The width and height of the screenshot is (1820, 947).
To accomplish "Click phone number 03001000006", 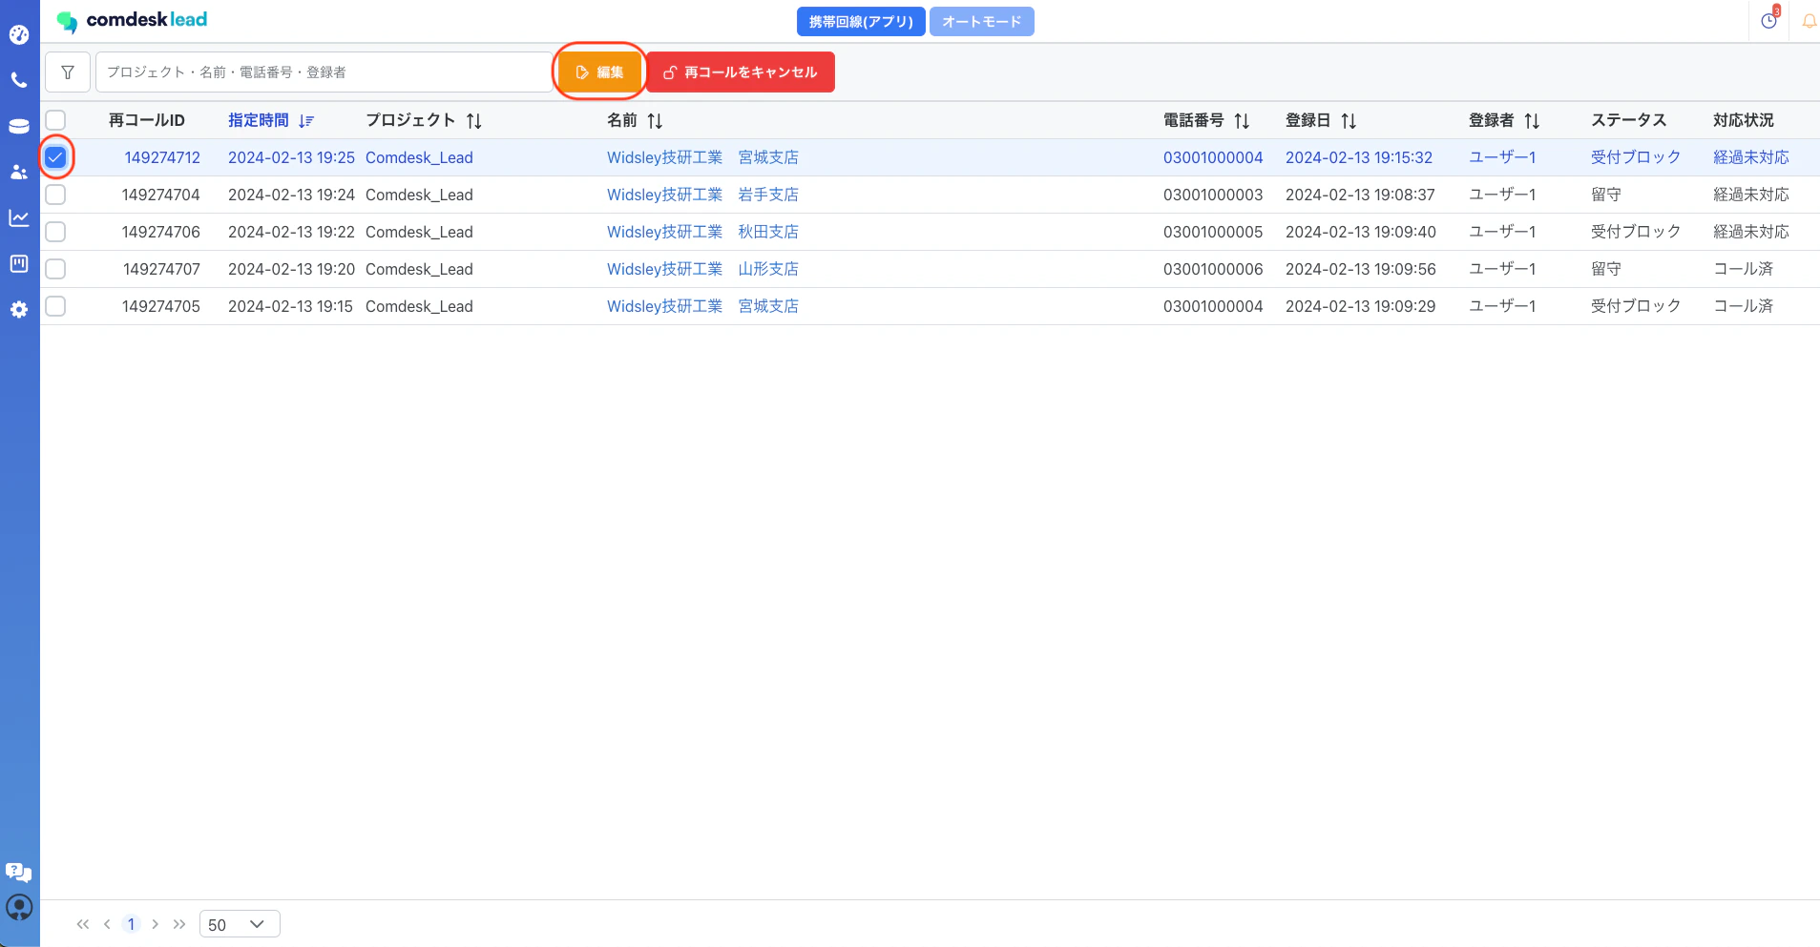I will pyautogui.click(x=1213, y=269).
